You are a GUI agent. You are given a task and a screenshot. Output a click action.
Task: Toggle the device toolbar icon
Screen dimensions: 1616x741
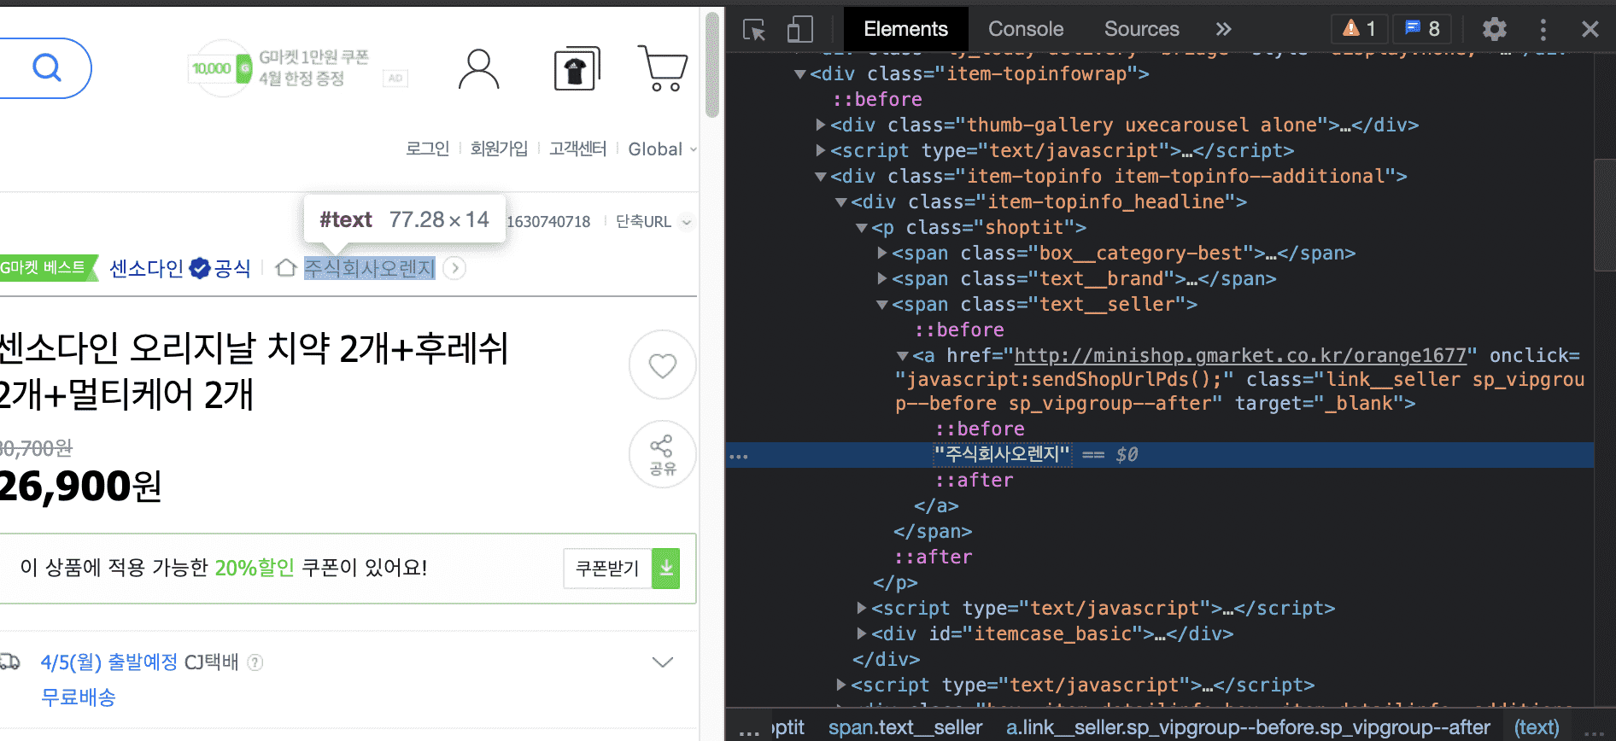[x=799, y=30]
